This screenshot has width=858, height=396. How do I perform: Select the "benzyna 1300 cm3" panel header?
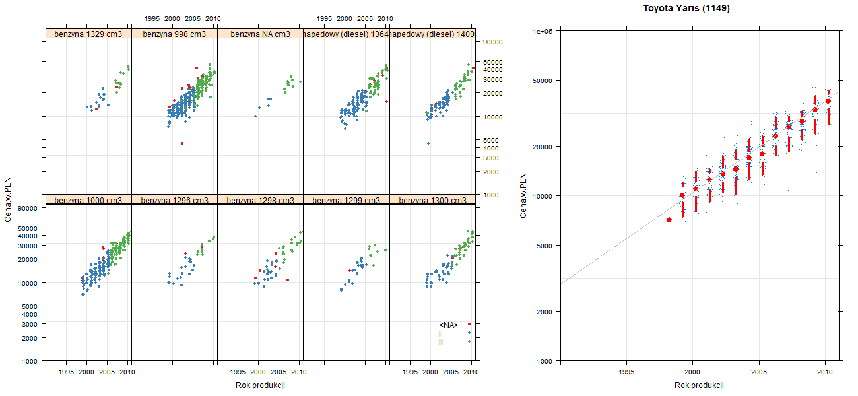click(x=432, y=199)
